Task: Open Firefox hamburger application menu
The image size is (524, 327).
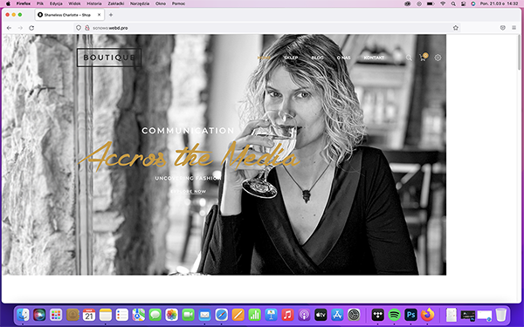Action: pos(514,28)
